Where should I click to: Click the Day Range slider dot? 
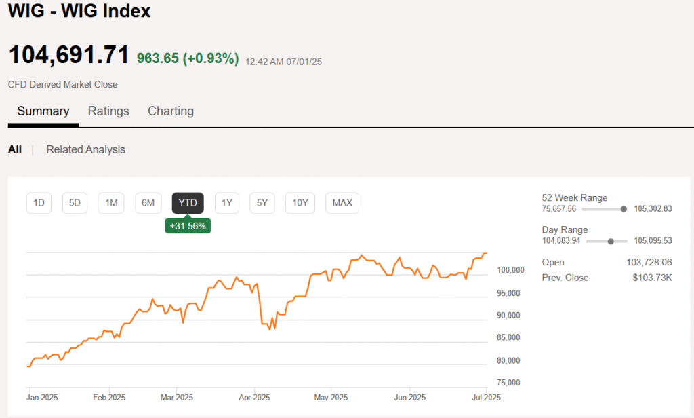click(611, 242)
